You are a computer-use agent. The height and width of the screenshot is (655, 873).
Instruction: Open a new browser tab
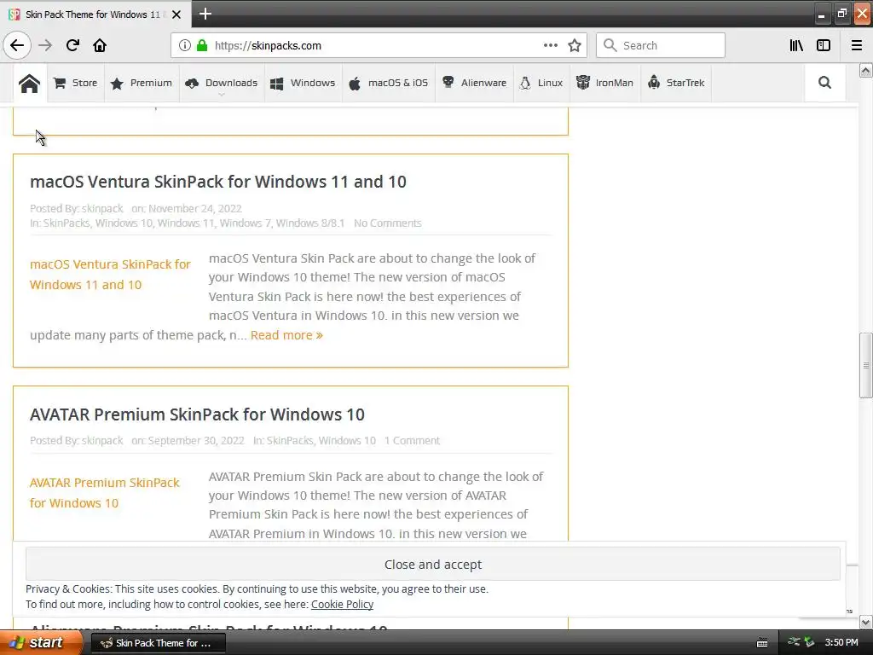tap(205, 14)
